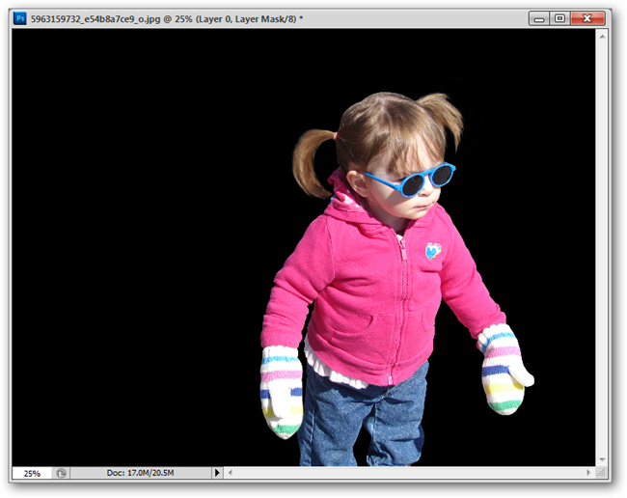Open the status bar info menu arrow
The width and height of the screenshot is (627, 498).
(x=217, y=473)
